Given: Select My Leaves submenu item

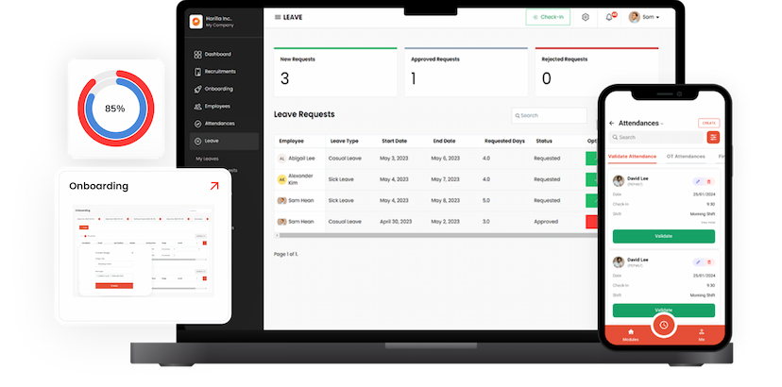Looking at the screenshot, I should (x=207, y=159).
